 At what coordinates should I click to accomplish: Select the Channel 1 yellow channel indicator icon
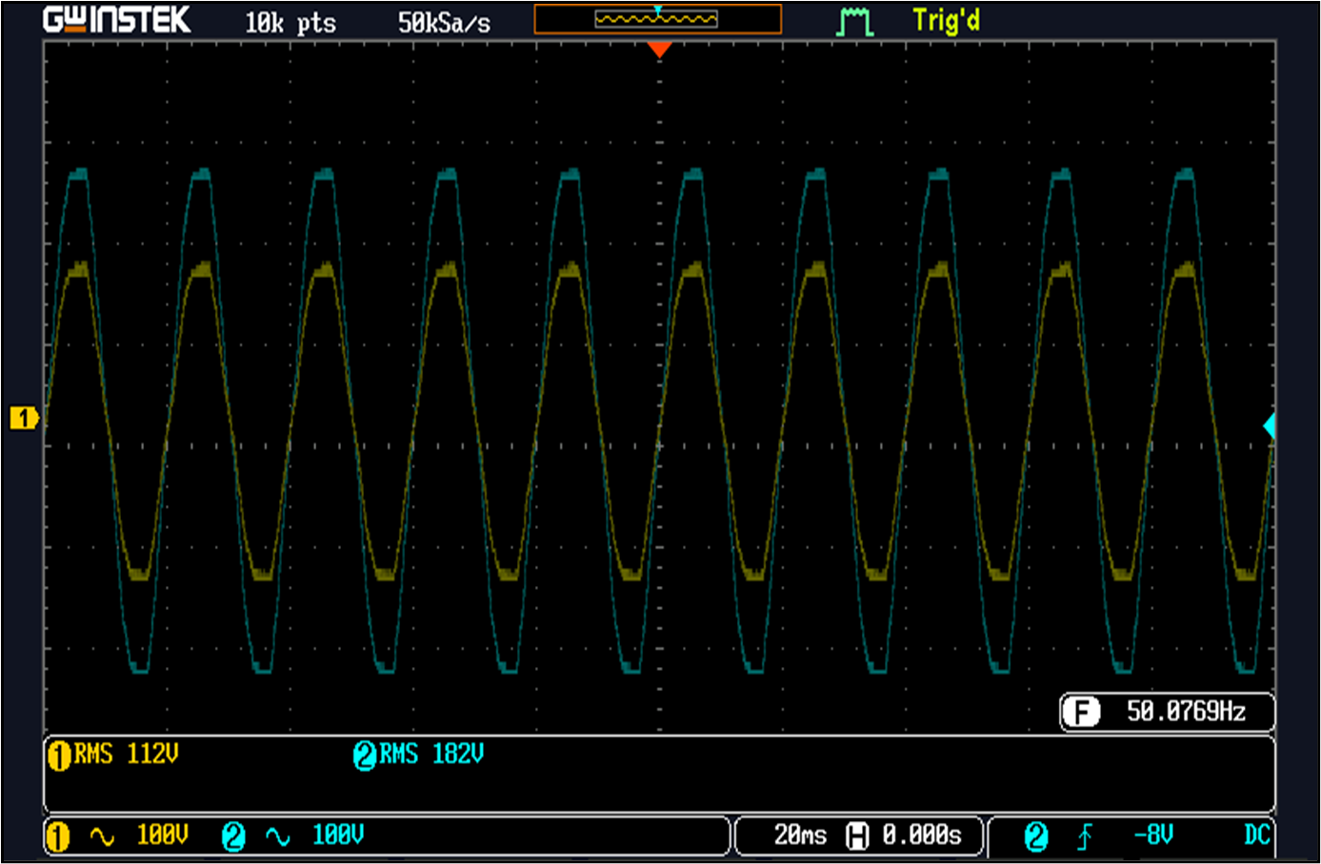tap(59, 834)
